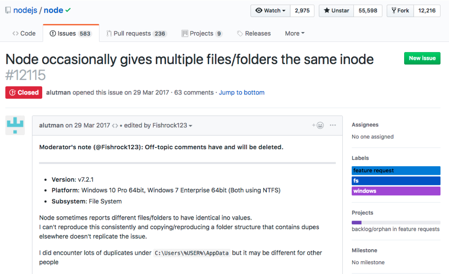449x274 pixels.
Task: Expand edited by Fishrock123 dropdown
Action: click(x=158, y=125)
